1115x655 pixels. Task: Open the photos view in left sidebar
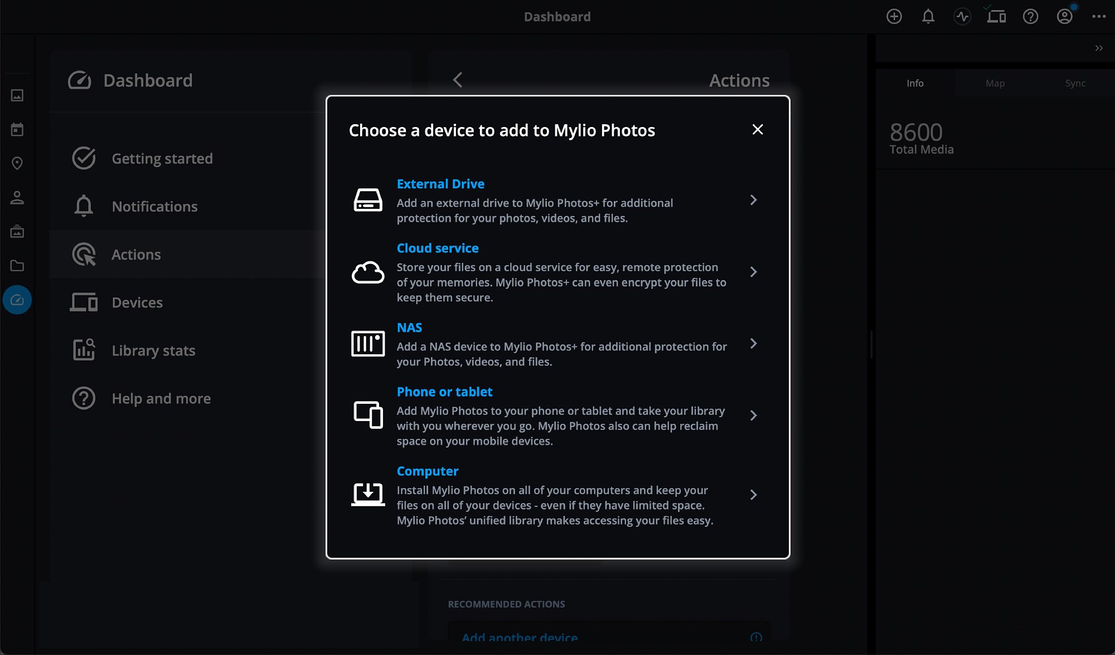point(17,96)
